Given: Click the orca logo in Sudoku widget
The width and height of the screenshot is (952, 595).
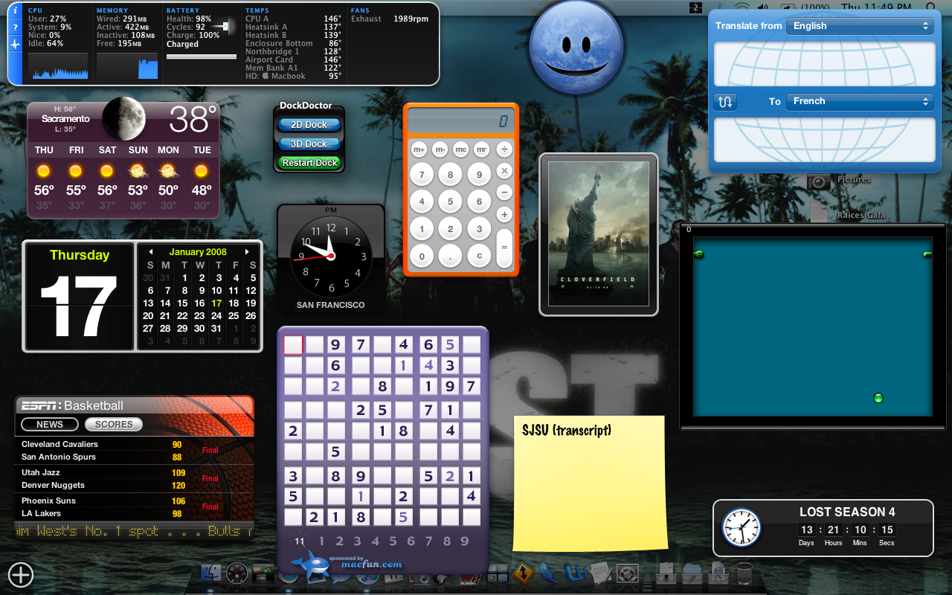Looking at the screenshot, I should 309,565.
